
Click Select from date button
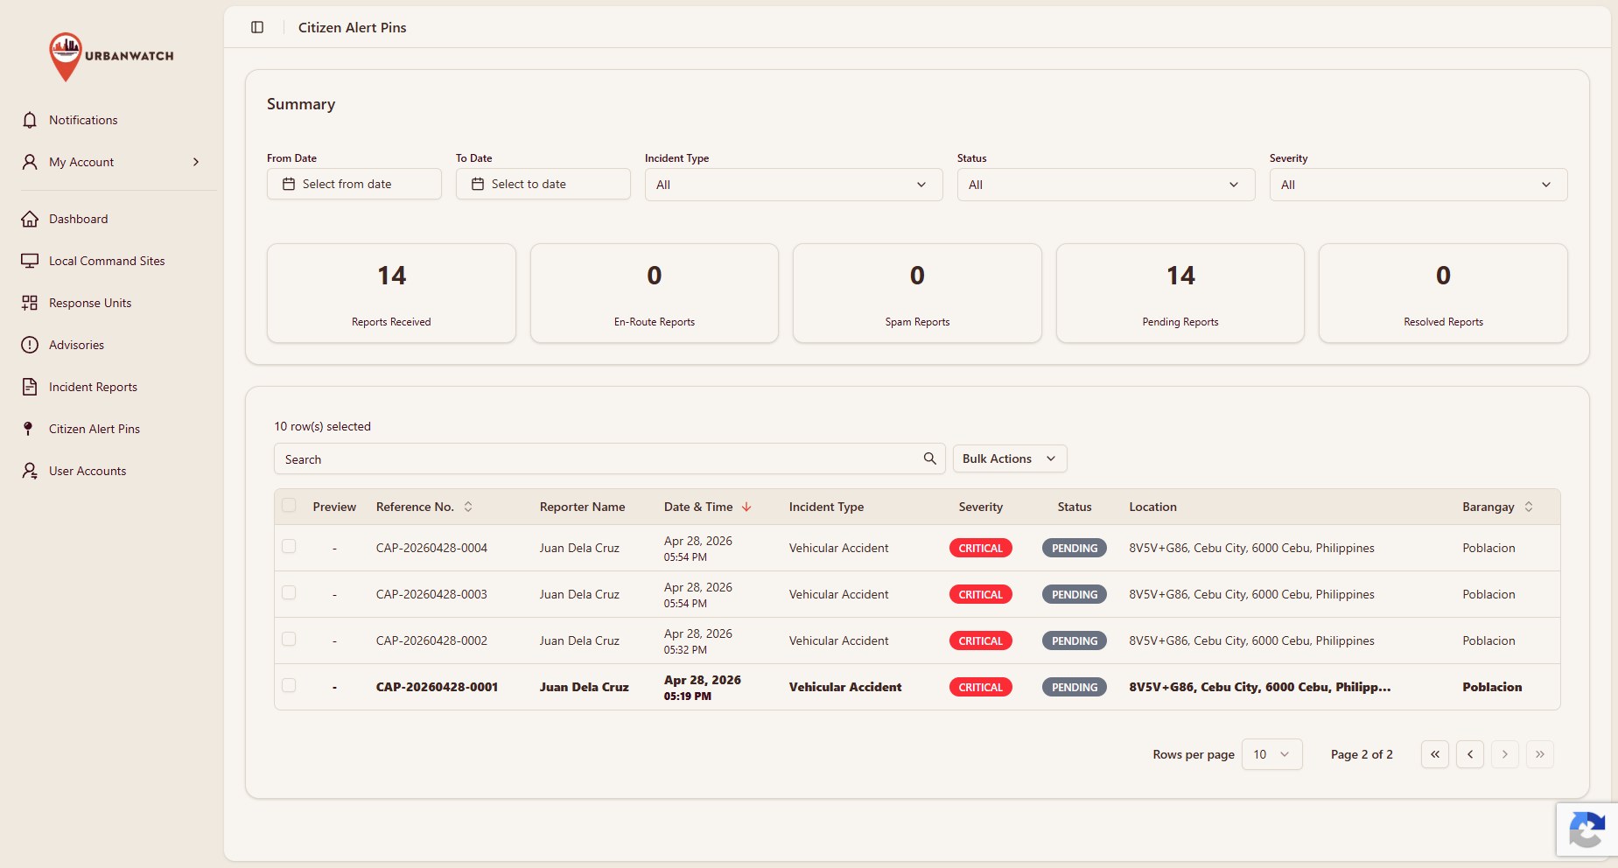(354, 184)
